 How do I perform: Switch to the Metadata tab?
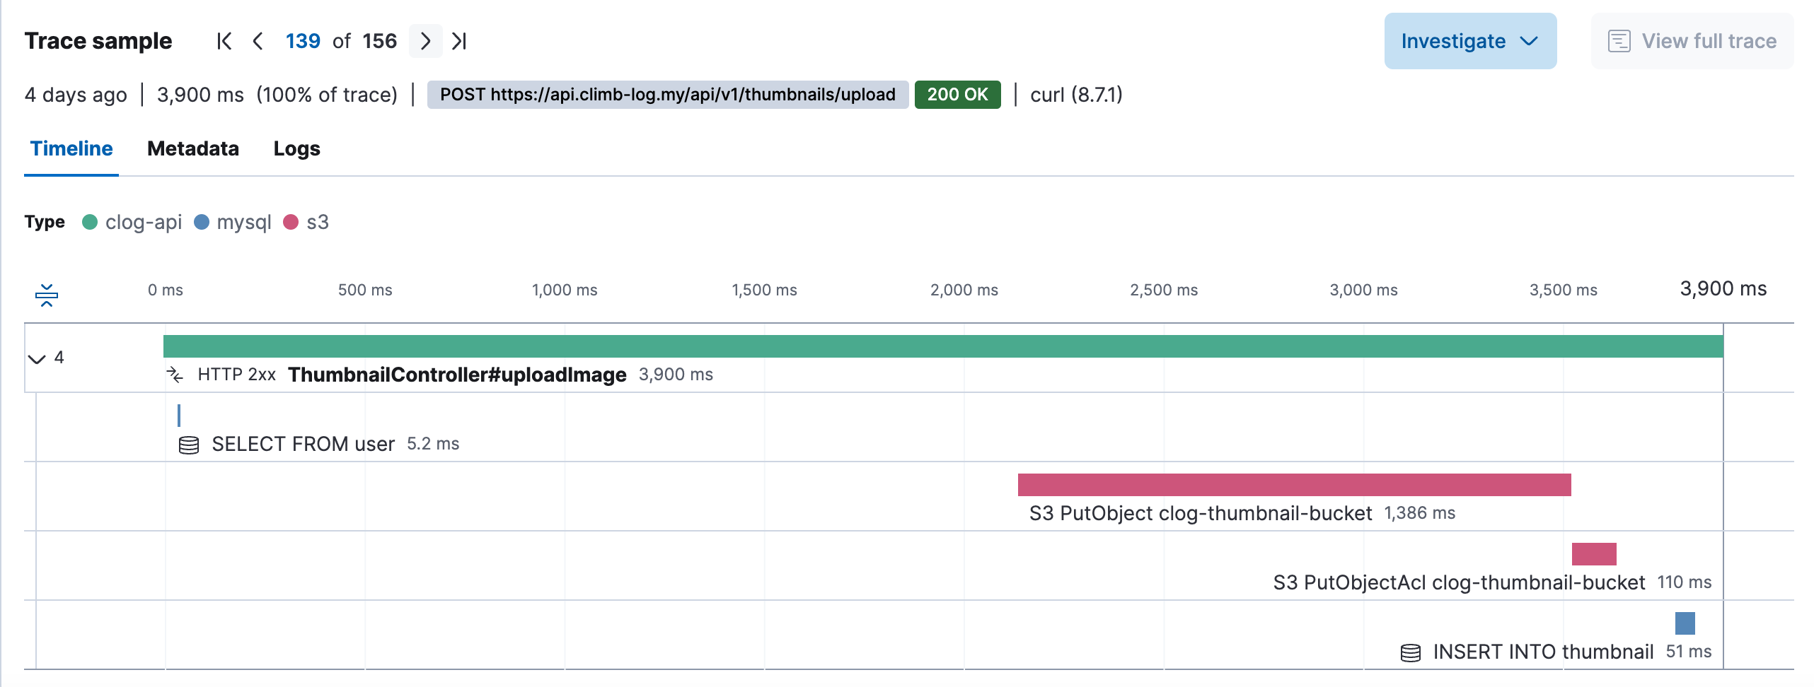[193, 148]
